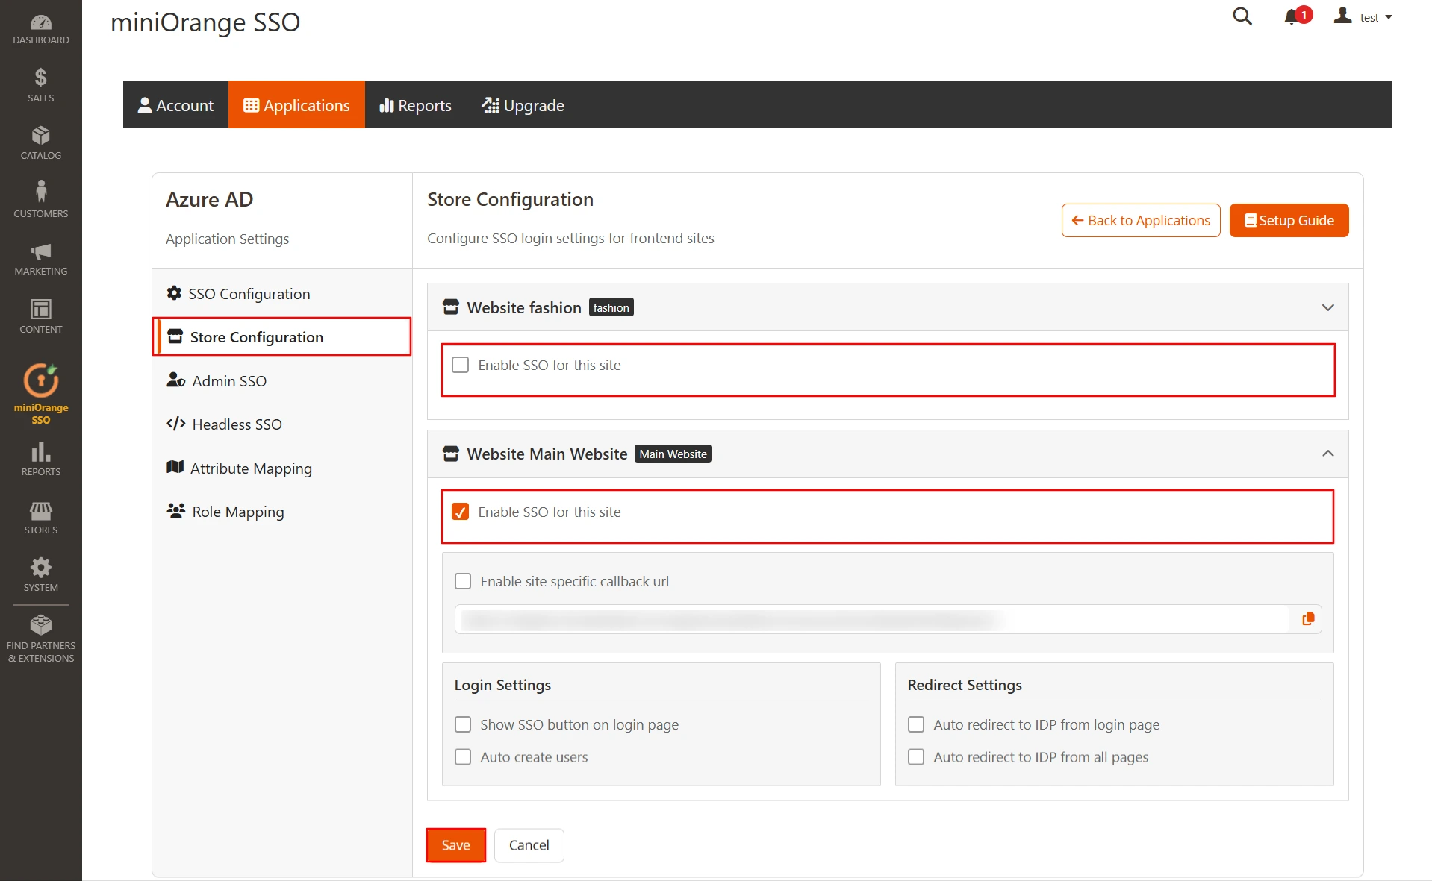Enable Auto redirect to IDP from login page
The image size is (1432, 881).
(915, 724)
